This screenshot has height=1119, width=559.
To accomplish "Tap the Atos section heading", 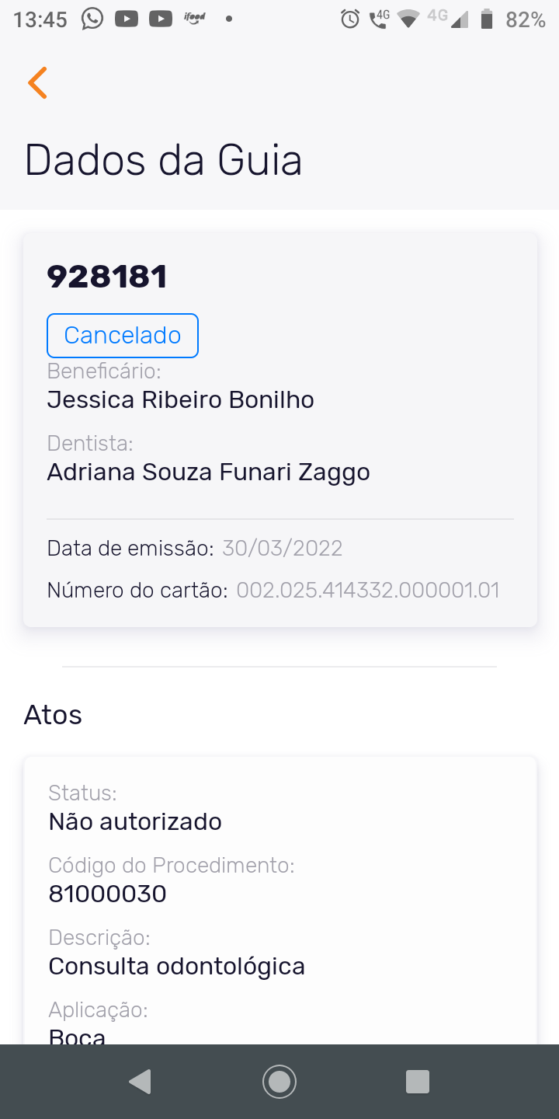I will coord(53,715).
